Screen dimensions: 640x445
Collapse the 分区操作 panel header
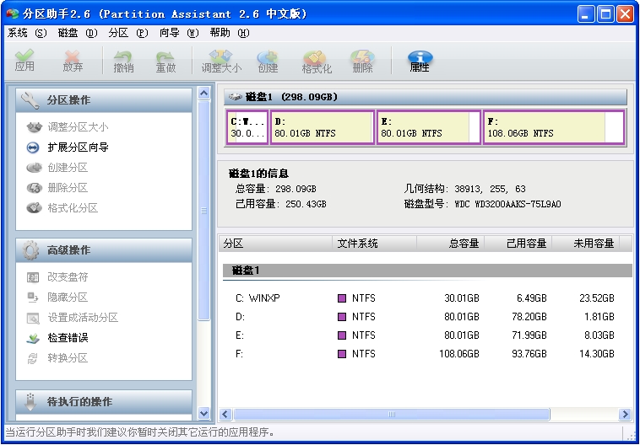tap(104, 100)
